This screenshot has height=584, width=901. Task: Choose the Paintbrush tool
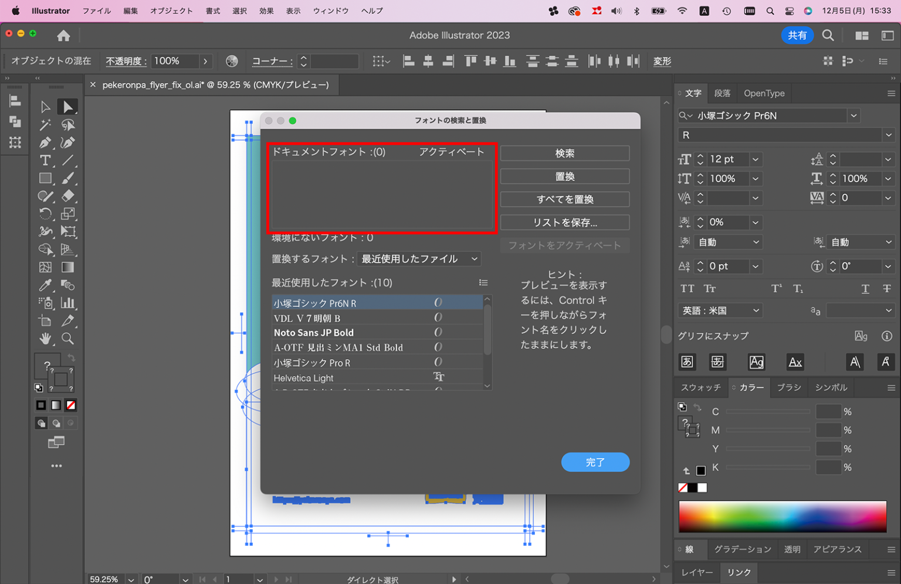point(68,178)
